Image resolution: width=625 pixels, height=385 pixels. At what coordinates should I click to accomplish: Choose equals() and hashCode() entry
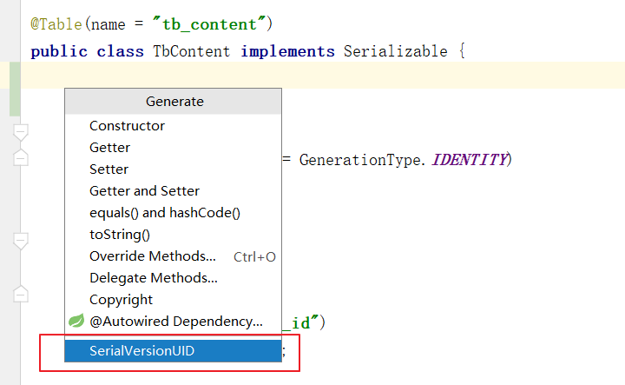pos(173,213)
